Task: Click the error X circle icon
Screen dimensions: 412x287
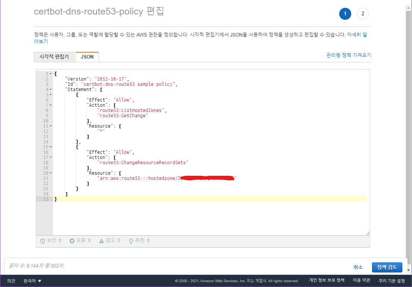Action: point(72,241)
